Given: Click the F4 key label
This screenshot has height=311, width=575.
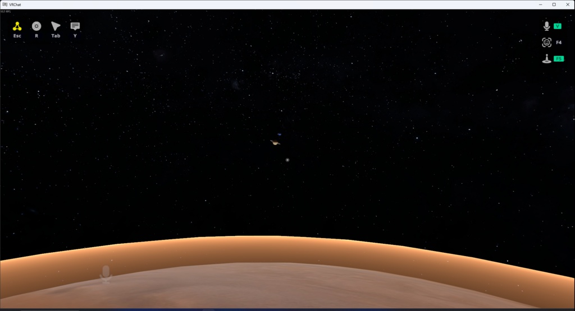Looking at the screenshot, I should point(559,43).
